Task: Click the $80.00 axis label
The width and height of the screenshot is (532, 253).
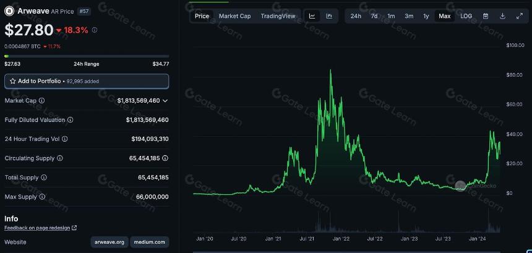Action: (x=514, y=75)
